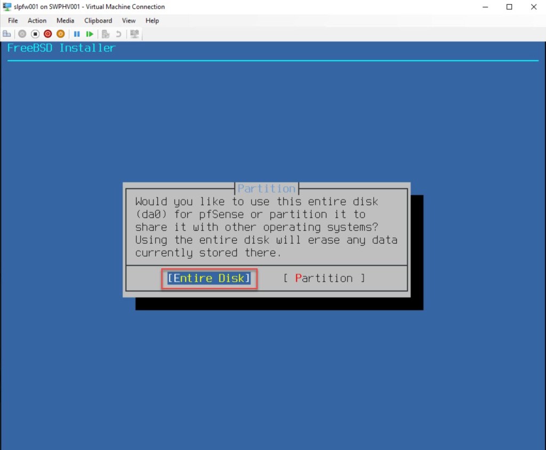The image size is (546, 450).
Task: Open the Help menu
Action: point(152,20)
